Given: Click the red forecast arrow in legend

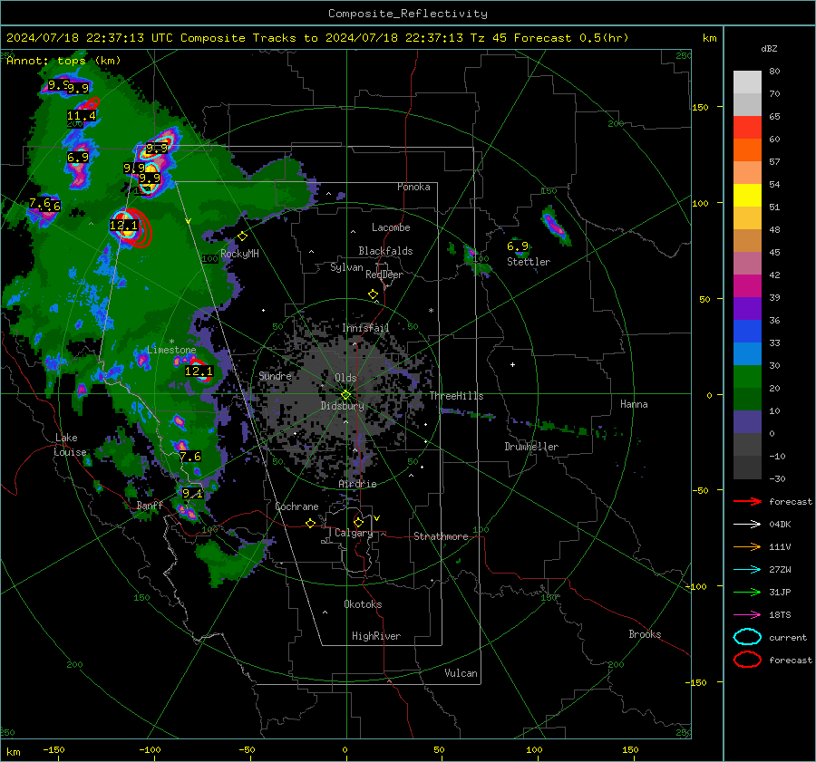Looking at the screenshot, I should [x=747, y=501].
